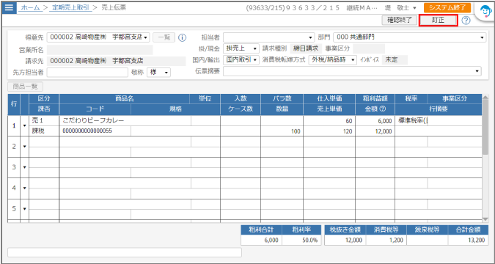Click the 商品名 column header
Image resolution: width=495 pixels, height=264 pixels.
pos(125,98)
